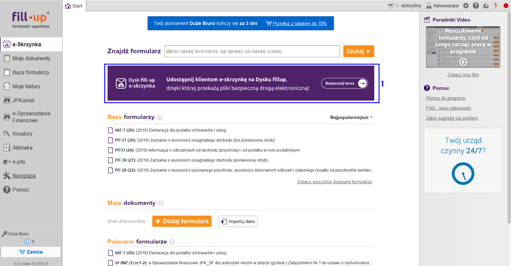
Task: Click the Start home tab
Action: [x=74, y=6]
